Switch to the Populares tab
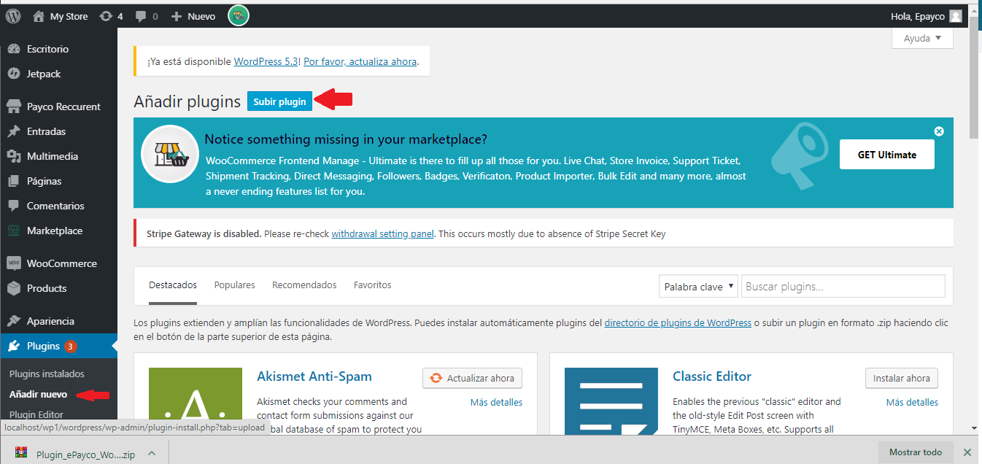The image size is (982, 464). pyautogui.click(x=234, y=285)
